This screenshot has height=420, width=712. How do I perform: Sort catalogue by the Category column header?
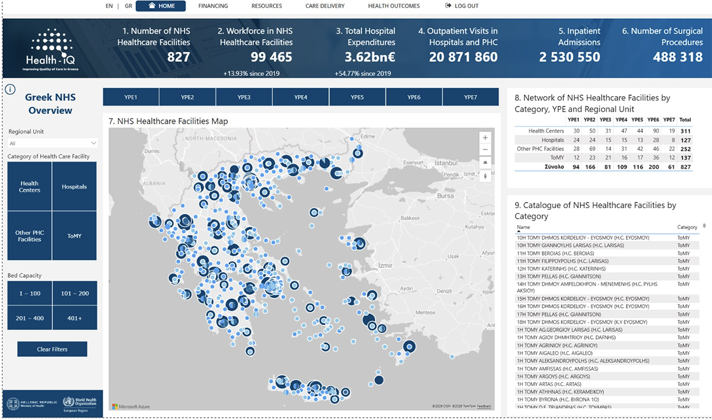(x=687, y=227)
